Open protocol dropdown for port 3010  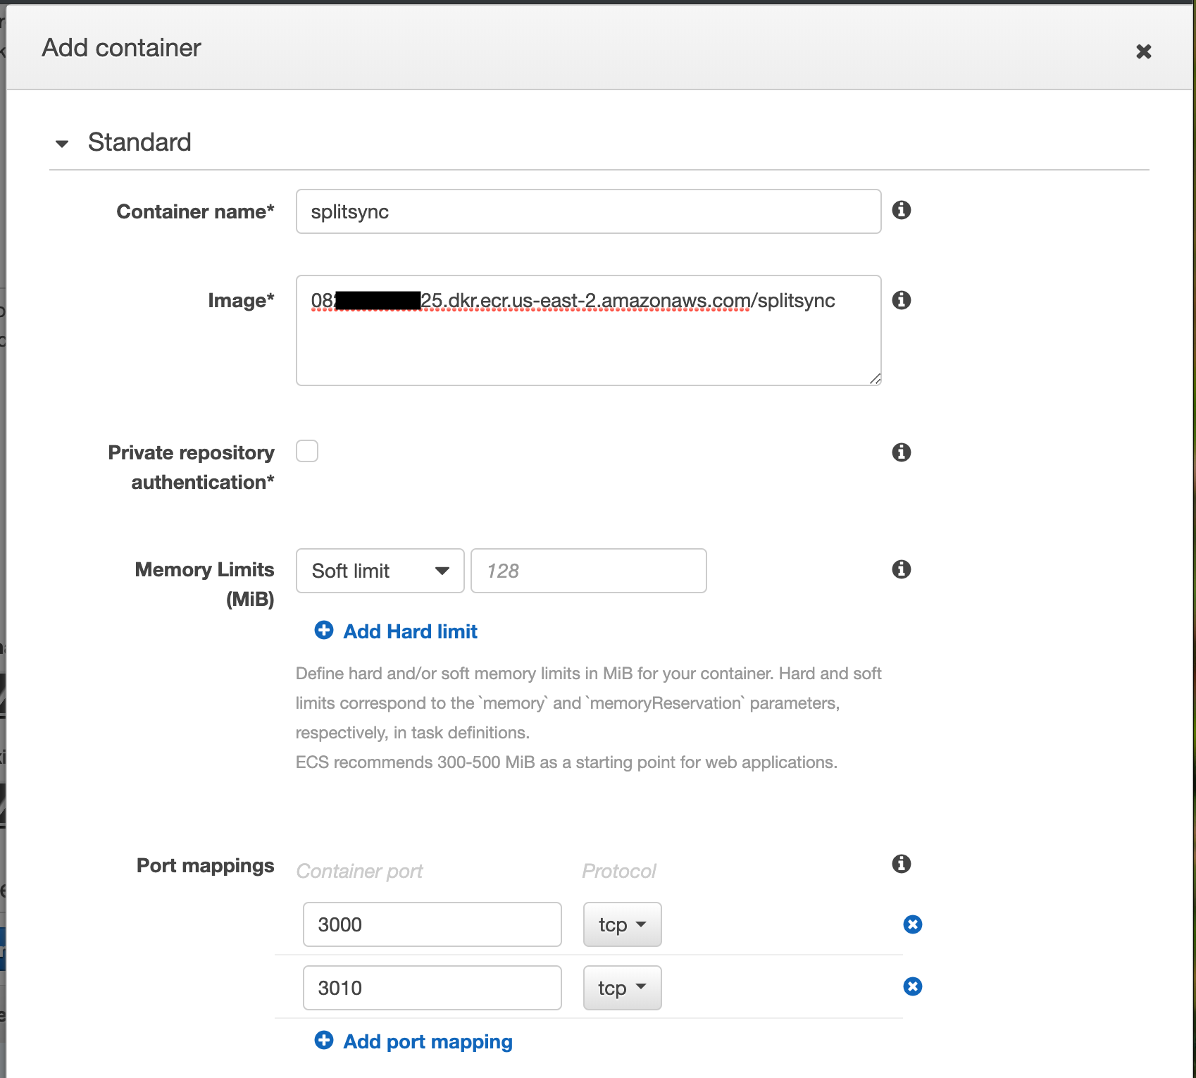click(x=622, y=988)
